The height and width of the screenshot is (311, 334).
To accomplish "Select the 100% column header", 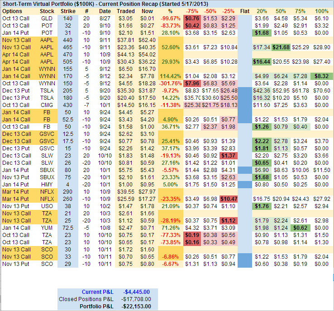I will [321, 10].
